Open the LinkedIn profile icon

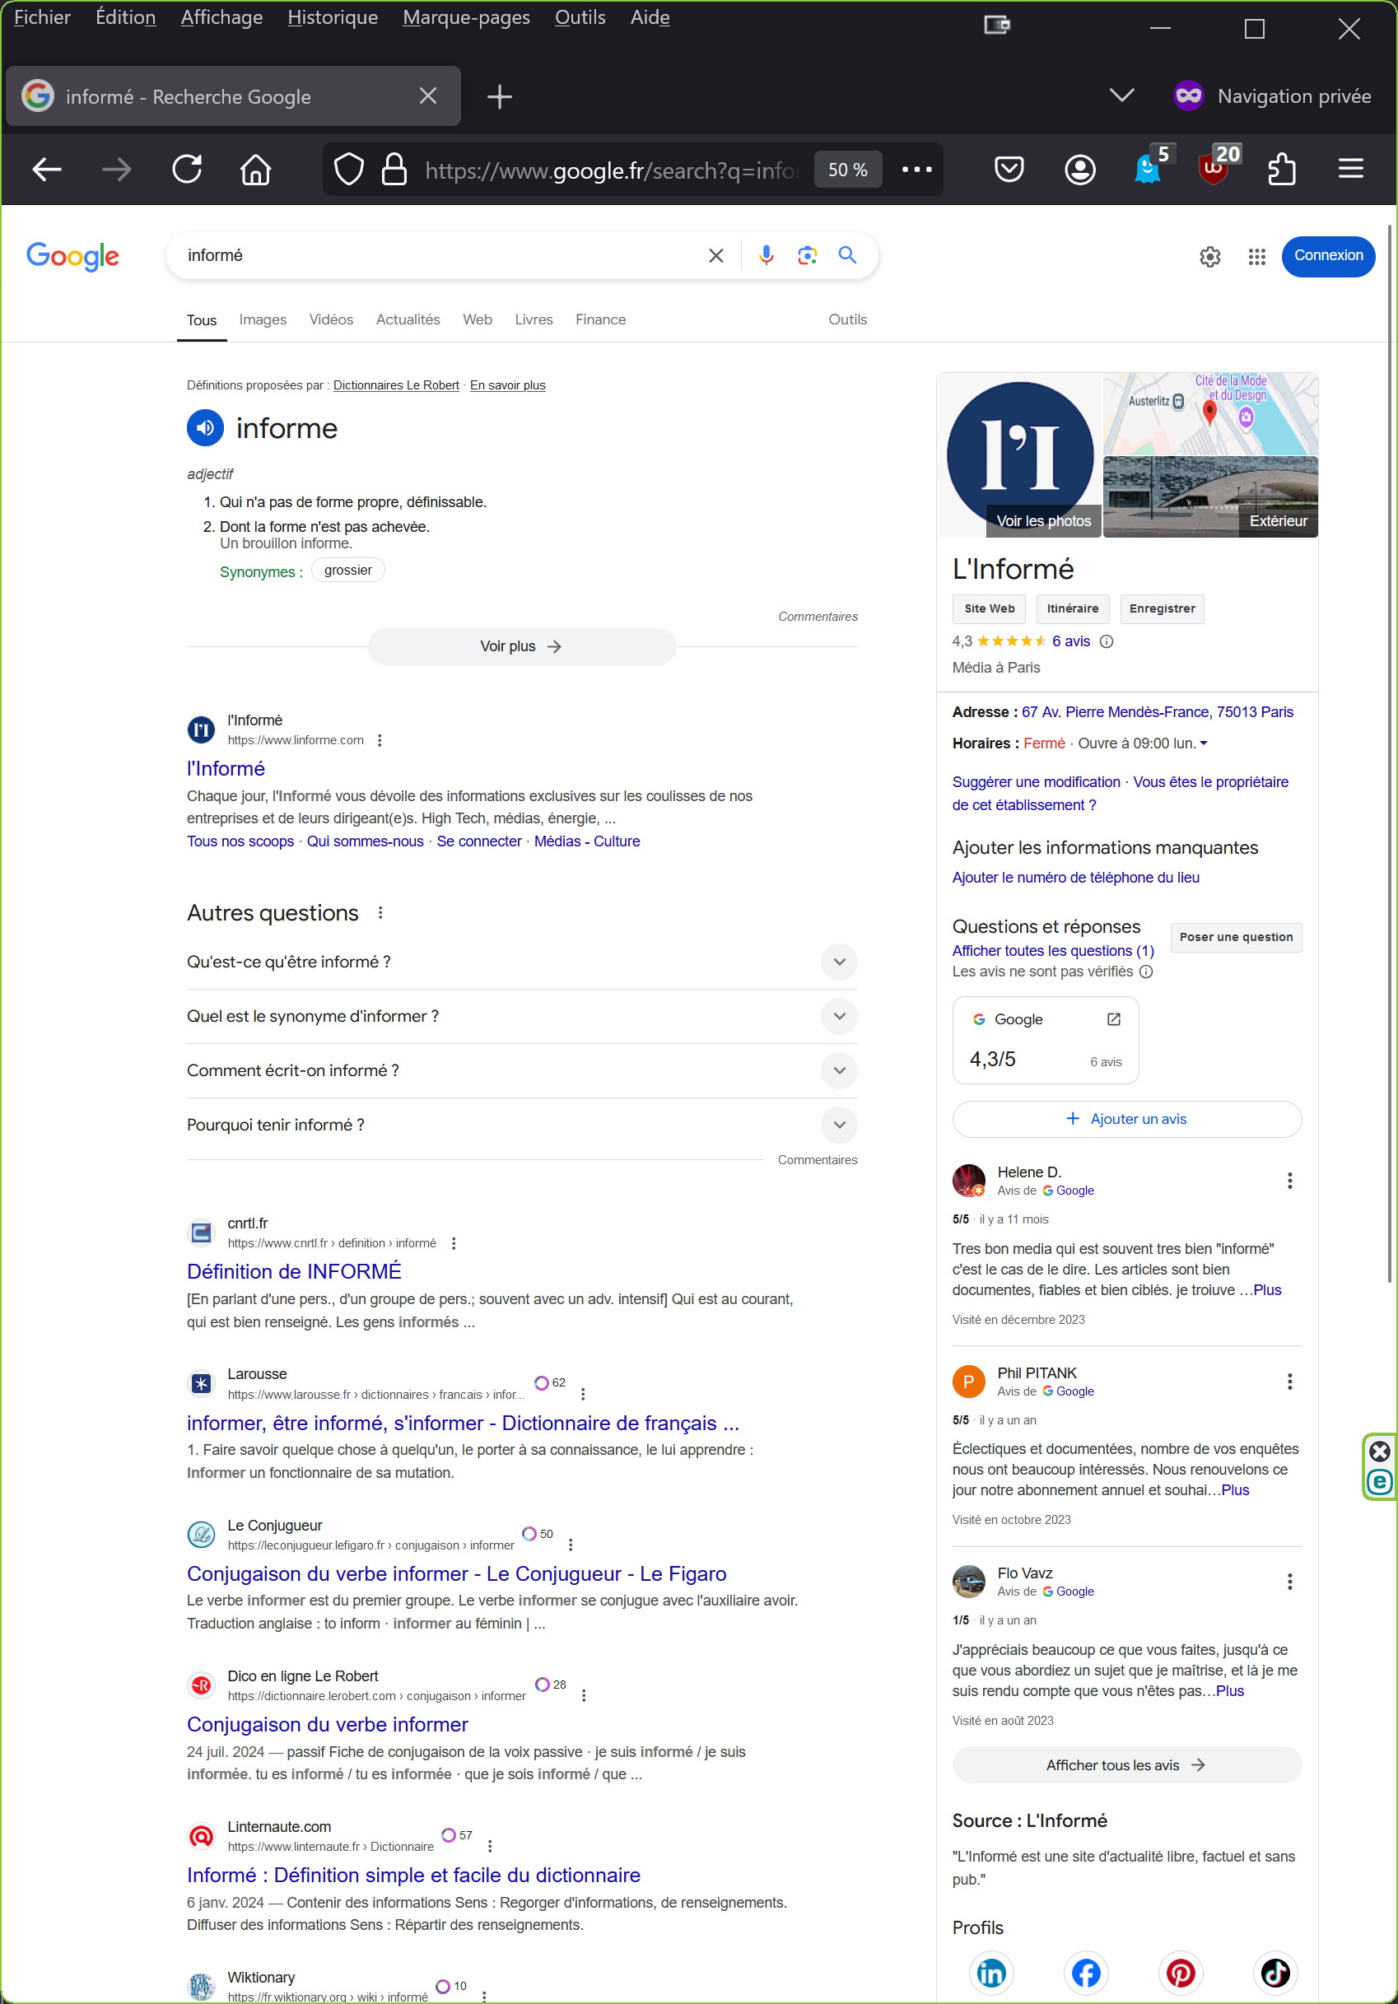(x=991, y=1973)
